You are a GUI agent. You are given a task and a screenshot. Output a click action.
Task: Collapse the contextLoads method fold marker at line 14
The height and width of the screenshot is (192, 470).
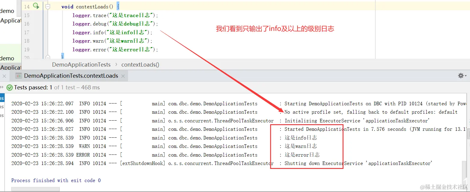coord(47,6)
